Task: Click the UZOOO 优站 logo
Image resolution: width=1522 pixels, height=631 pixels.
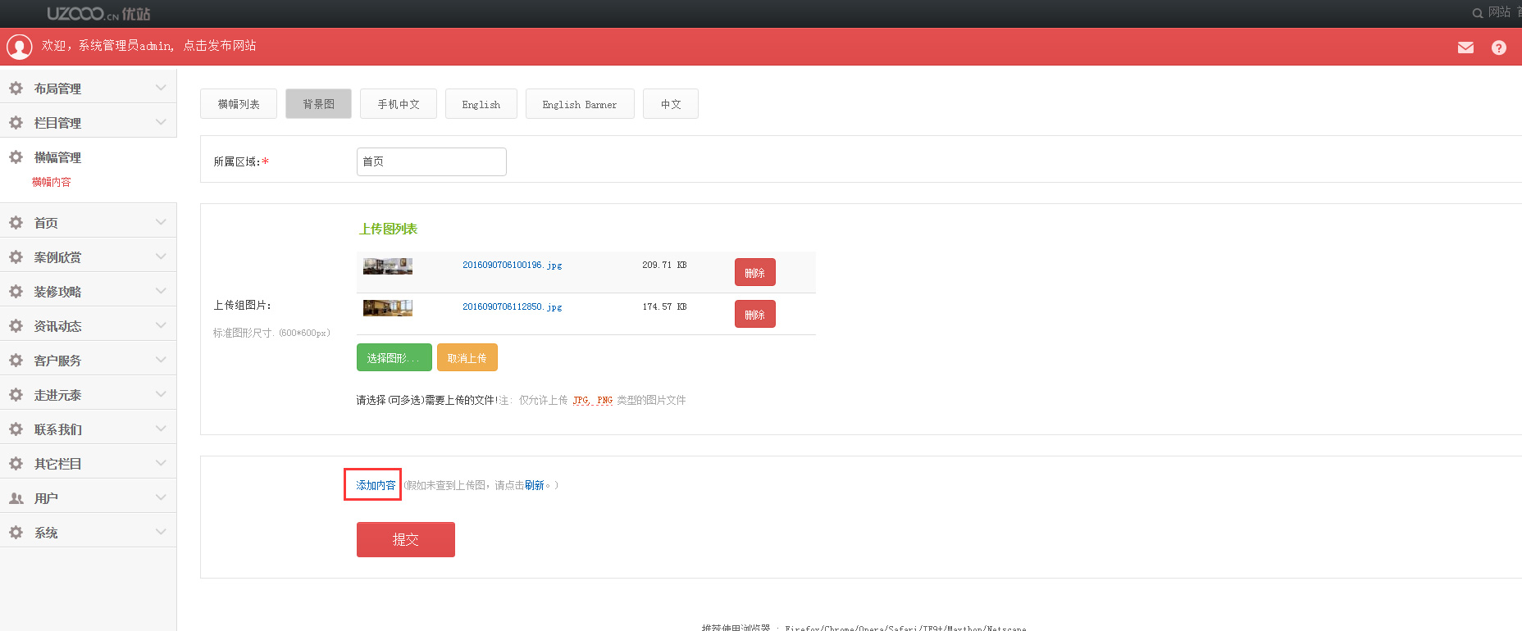Action: point(98,14)
